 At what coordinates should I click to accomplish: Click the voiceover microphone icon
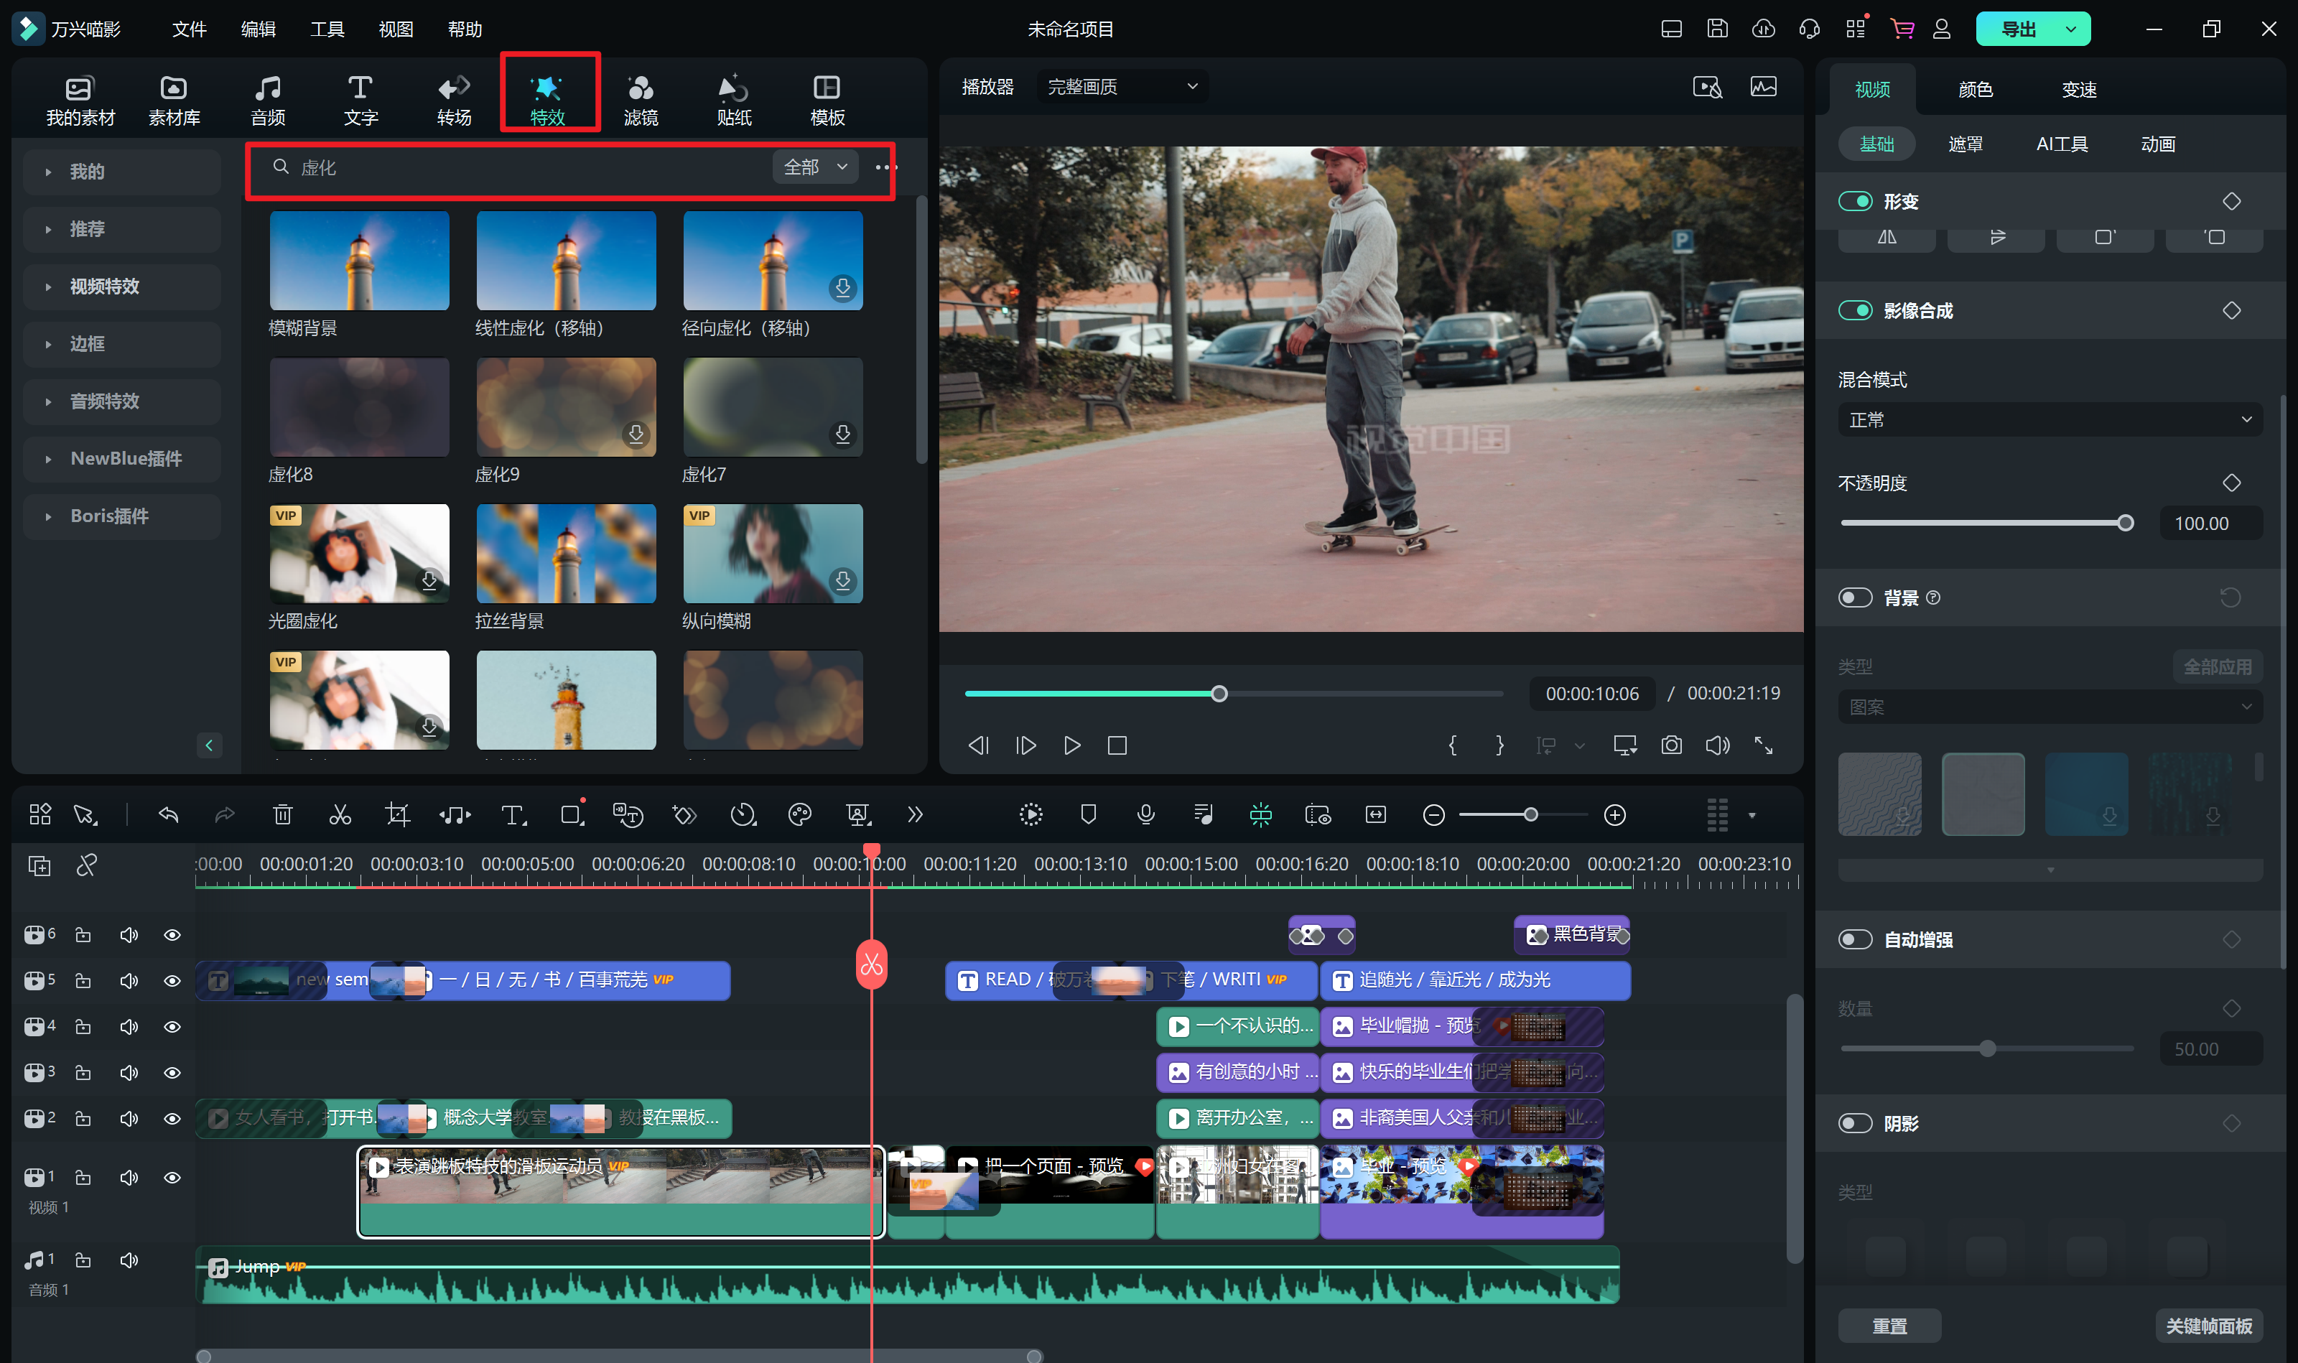(1145, 814)
